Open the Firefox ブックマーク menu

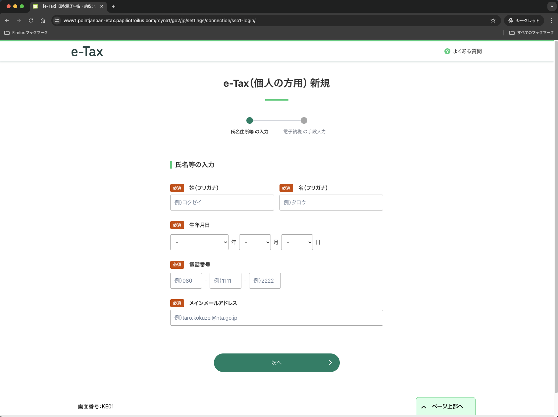26,32
